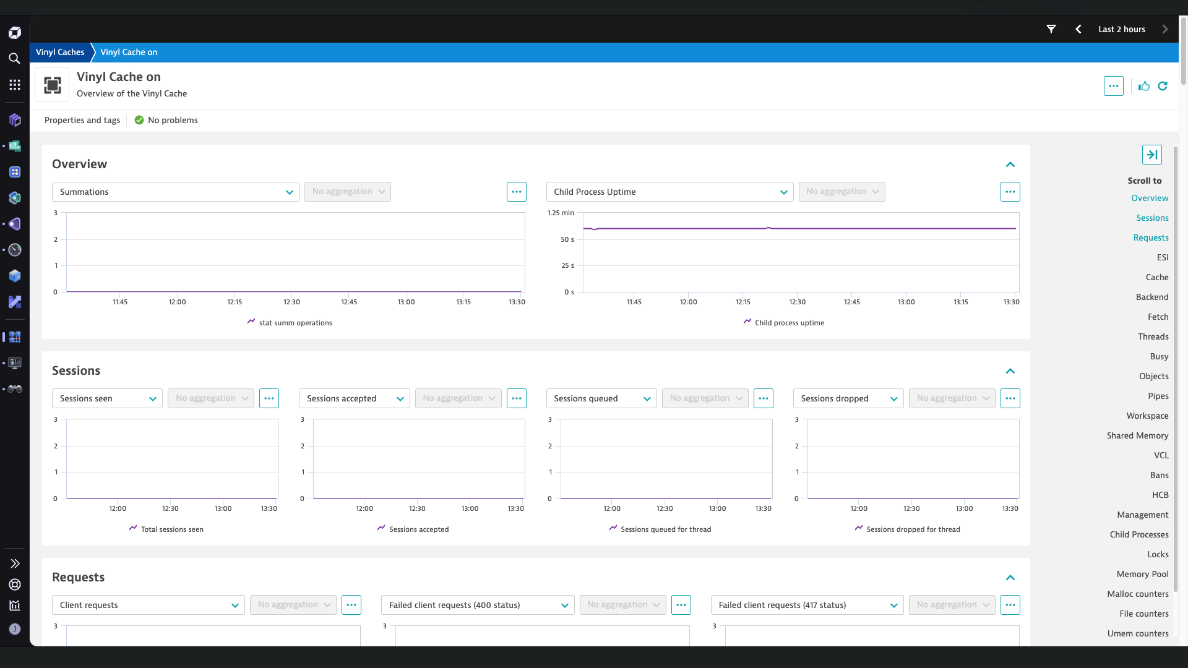Jump to Cache section
1188x668 pixels.
[x=1157, y=277]
